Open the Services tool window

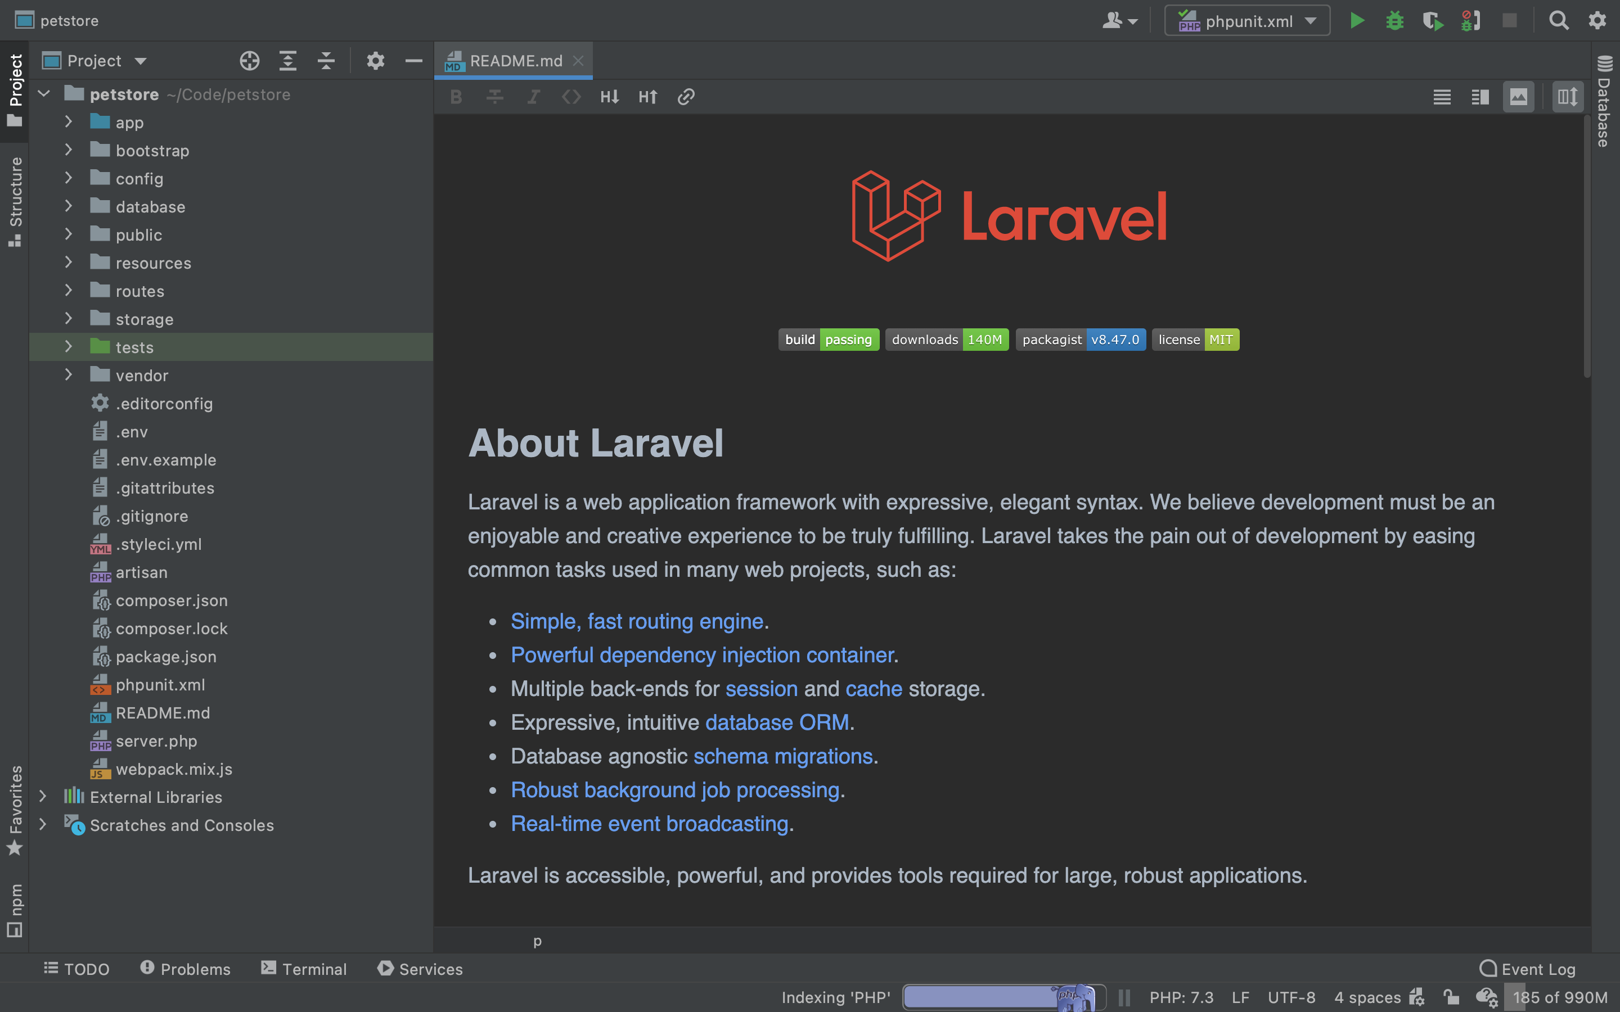point(420,969)
